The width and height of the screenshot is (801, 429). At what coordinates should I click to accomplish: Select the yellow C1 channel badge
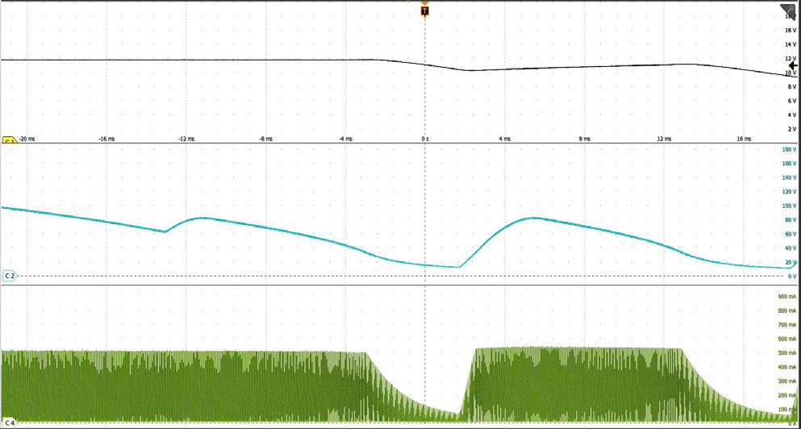point(10,140)
